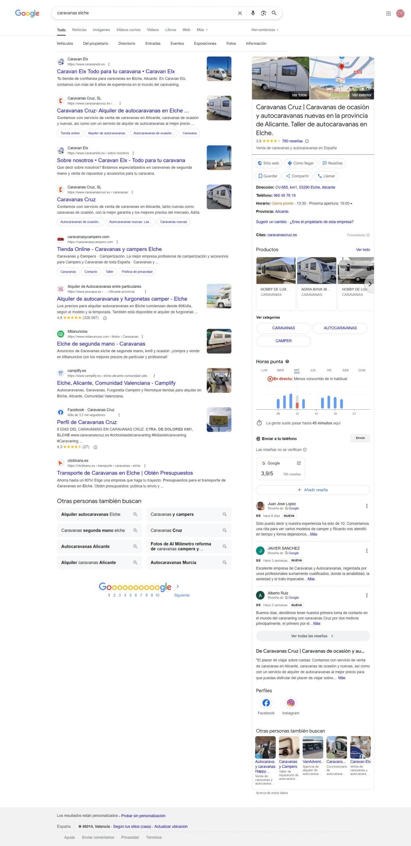Open the Google account avatar

(x=400, y=13)
